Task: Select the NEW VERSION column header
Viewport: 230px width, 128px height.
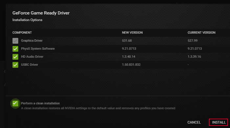Action: tap(132, 33)
